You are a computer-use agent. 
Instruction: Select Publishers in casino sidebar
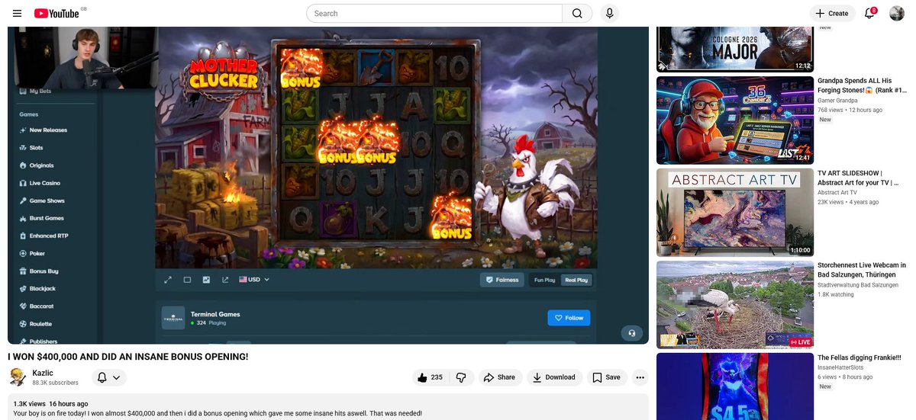(43, 341)
